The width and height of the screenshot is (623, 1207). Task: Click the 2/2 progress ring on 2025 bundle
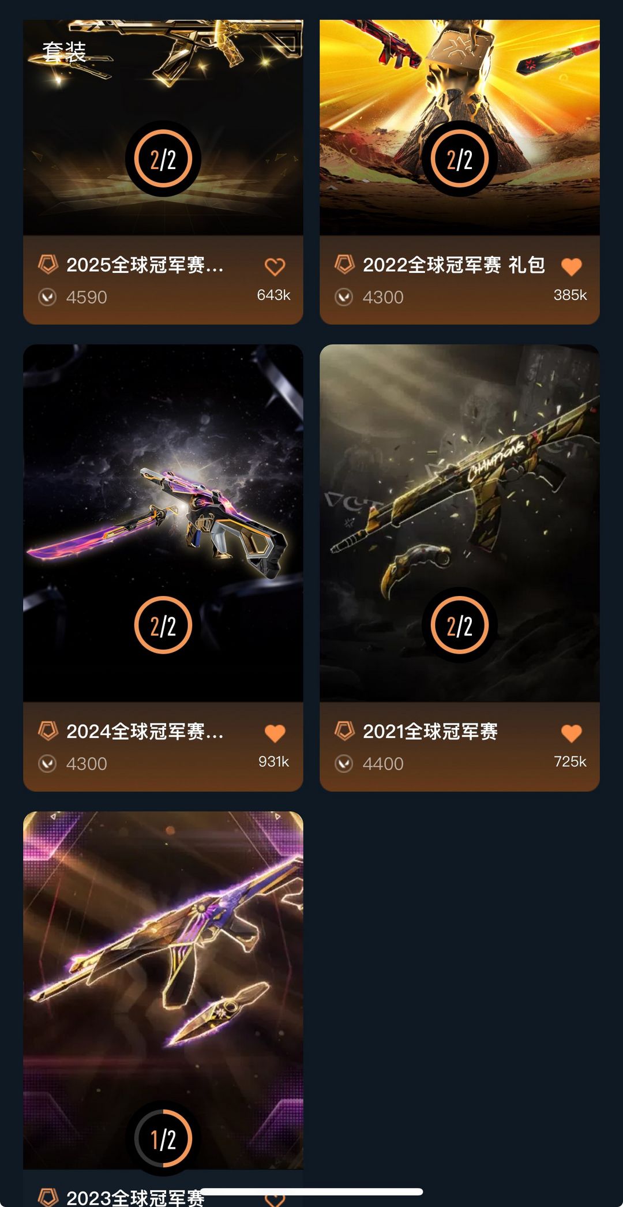click(x=163, y=159)
